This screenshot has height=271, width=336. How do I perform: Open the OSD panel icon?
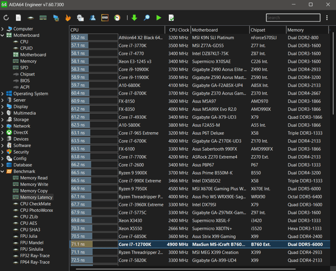coord(105,18)
